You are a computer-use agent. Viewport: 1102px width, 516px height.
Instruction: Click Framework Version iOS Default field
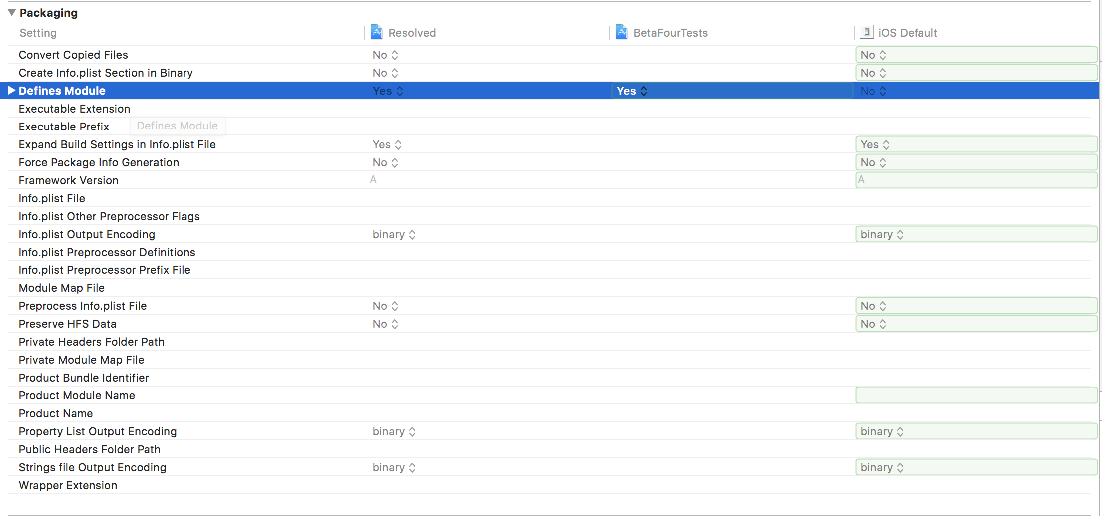[976, 180]
